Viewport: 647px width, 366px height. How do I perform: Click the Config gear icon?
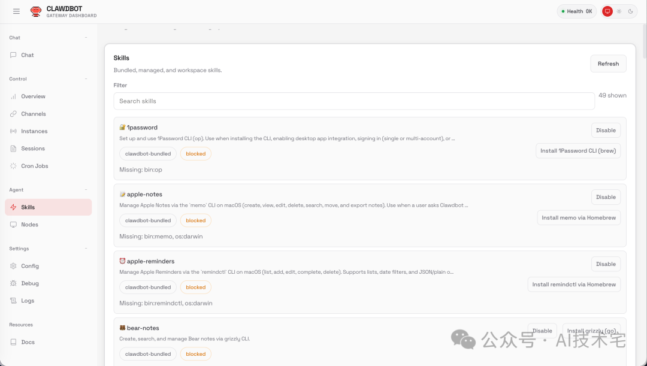pyautogui.click(x=13, y=266)
